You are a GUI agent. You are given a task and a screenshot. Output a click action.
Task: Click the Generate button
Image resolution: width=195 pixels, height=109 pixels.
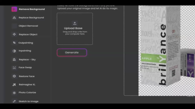72,52
